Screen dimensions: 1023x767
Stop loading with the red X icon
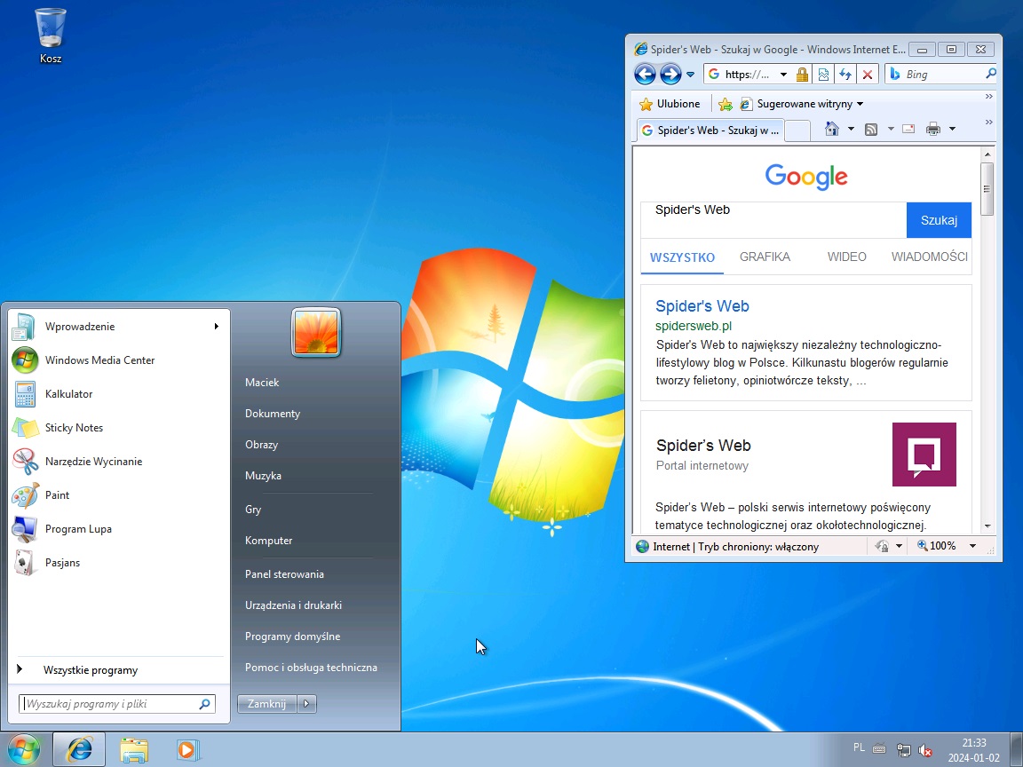(x=867, y=75)
